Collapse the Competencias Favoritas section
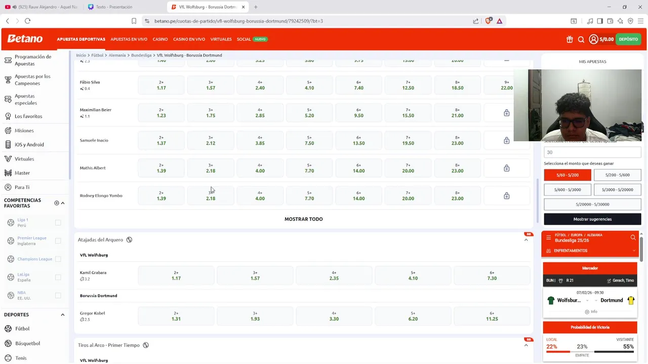Screen dimensions: 648x364 pyautogui.click(x=63, y=203)
